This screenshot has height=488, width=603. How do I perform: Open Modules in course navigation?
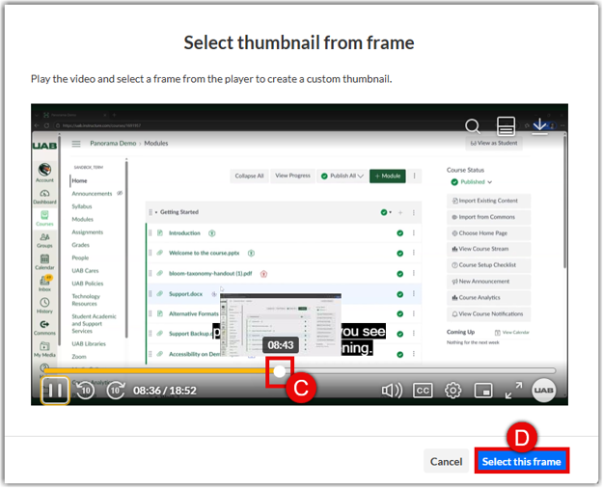(82, 219)
